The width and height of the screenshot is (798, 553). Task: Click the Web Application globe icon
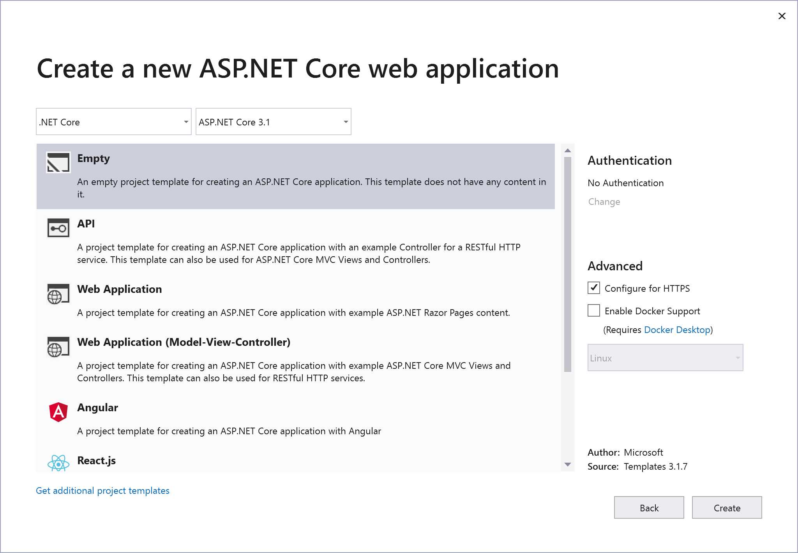pyautogui.click(x=58, y=294)
